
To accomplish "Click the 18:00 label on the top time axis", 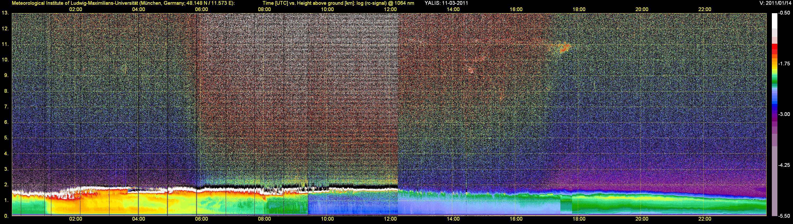I will pyautogui.click(x=579, y=9).
